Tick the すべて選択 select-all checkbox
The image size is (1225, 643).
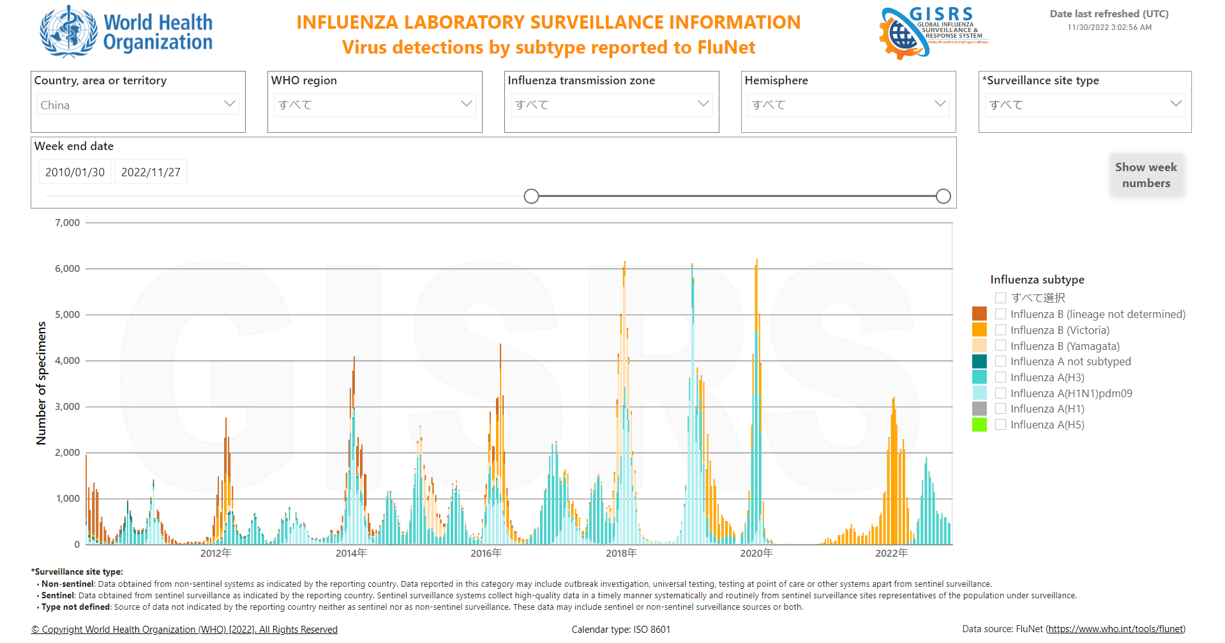1000,298
